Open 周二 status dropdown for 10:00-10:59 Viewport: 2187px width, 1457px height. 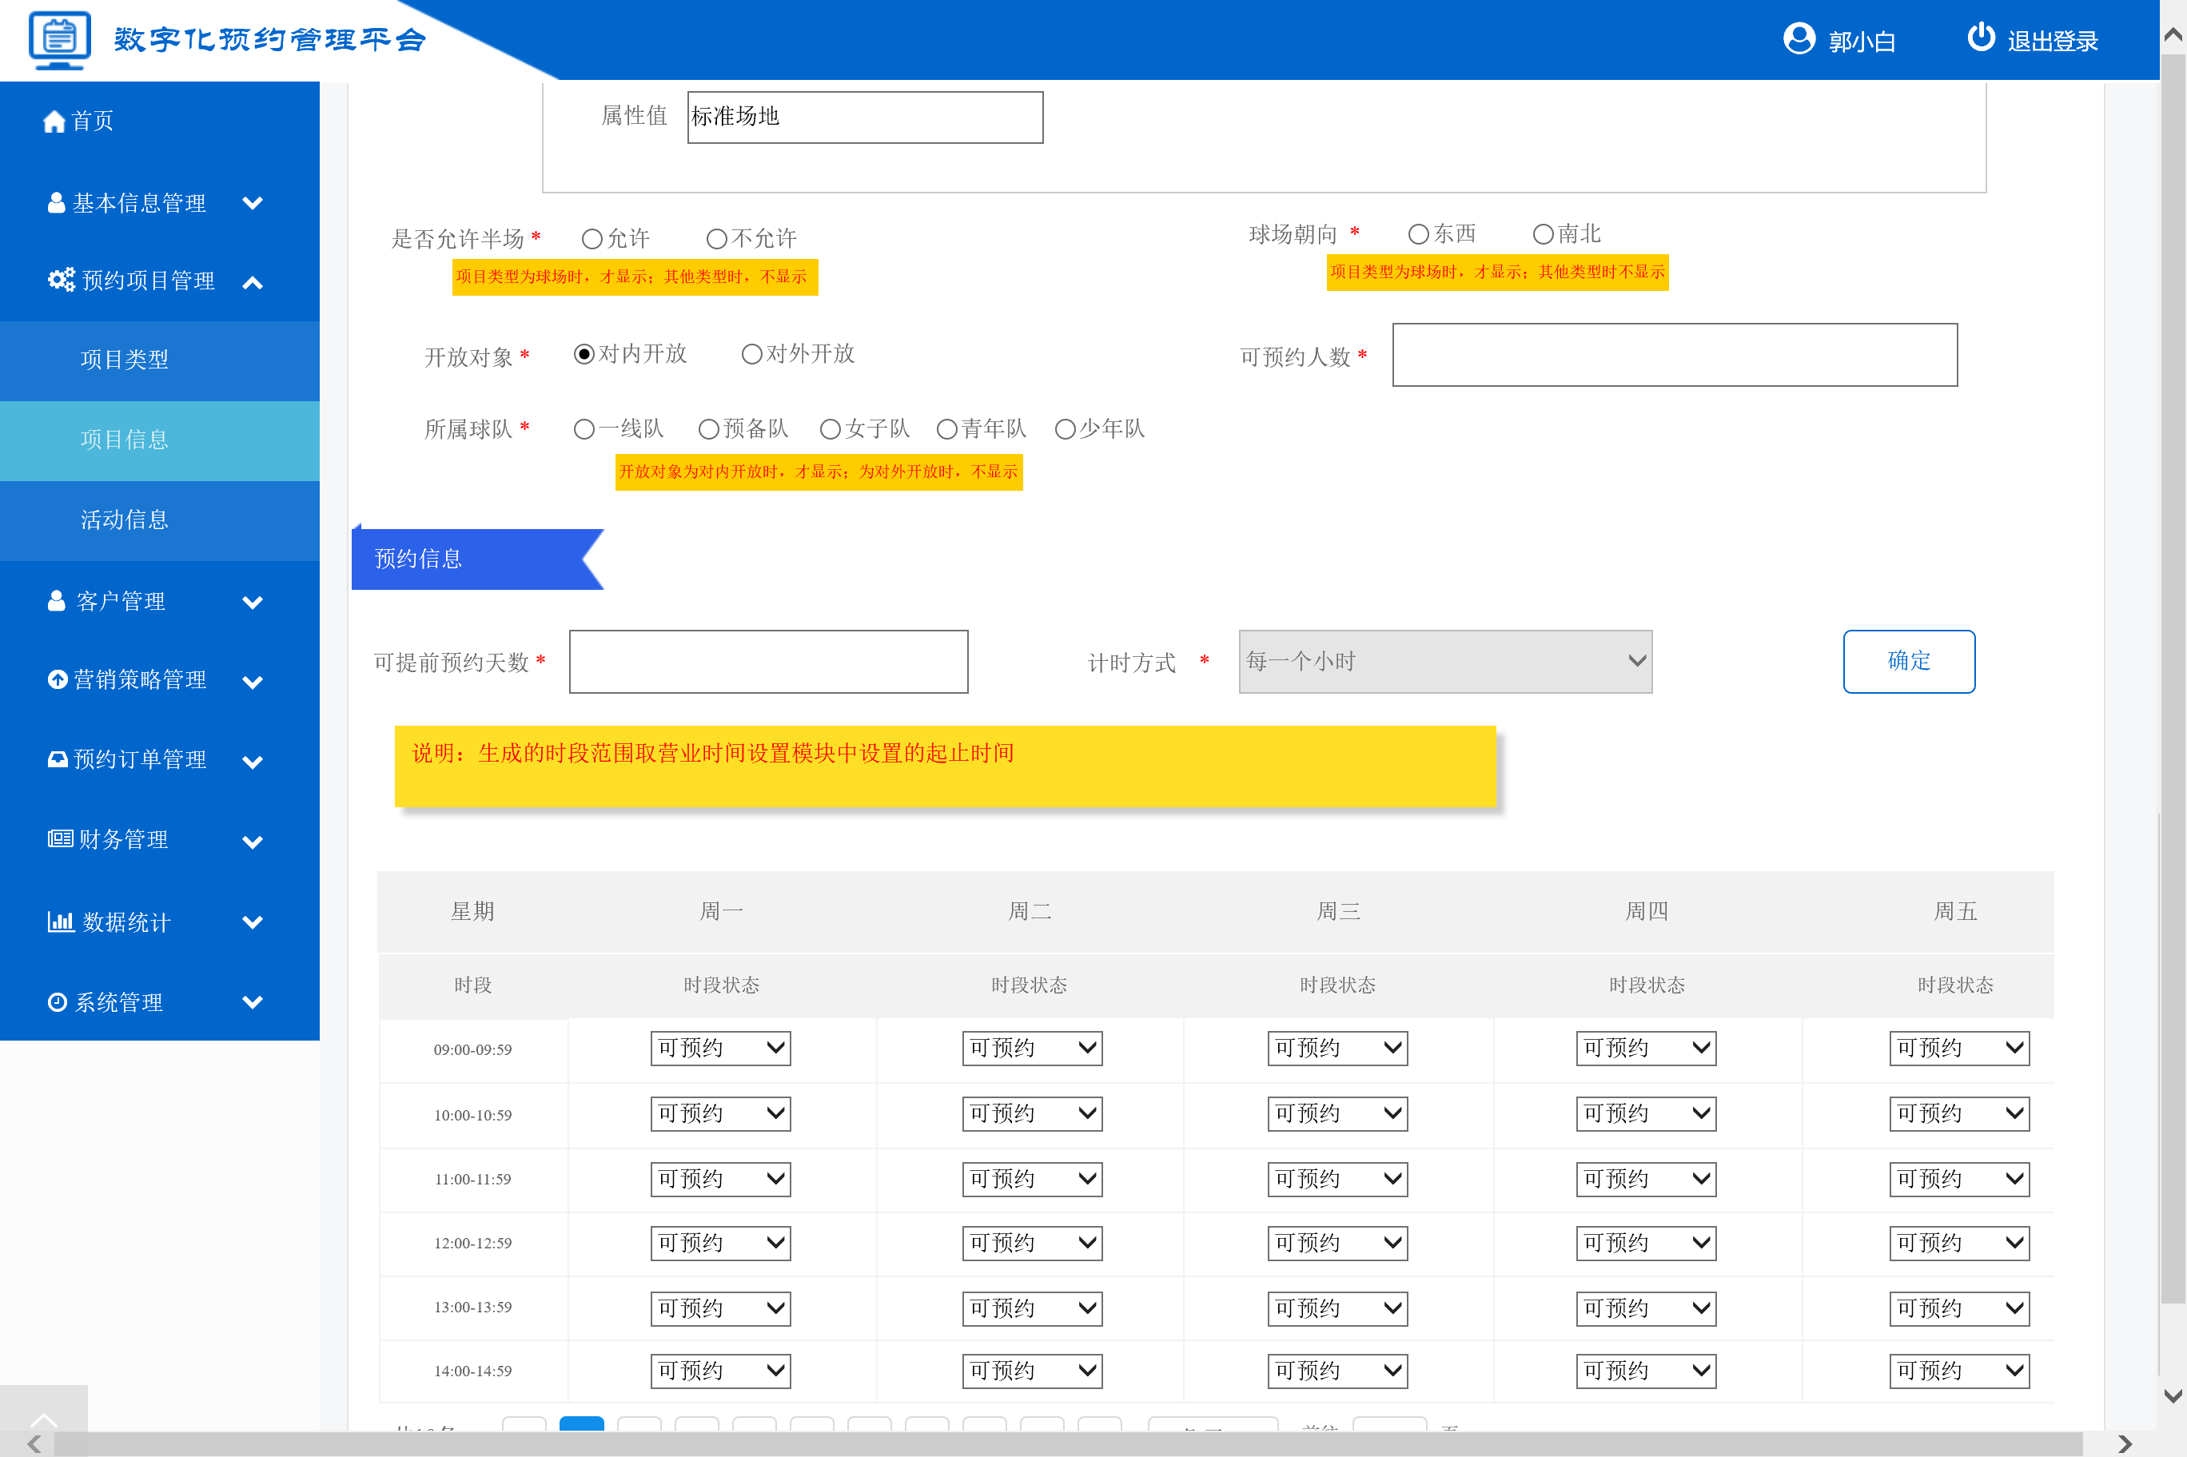pos(1032,1113)
